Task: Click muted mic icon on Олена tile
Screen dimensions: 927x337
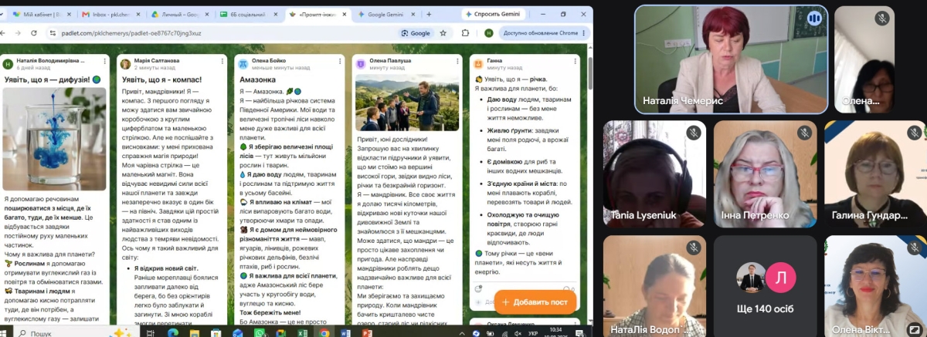Action: point(882,18)
